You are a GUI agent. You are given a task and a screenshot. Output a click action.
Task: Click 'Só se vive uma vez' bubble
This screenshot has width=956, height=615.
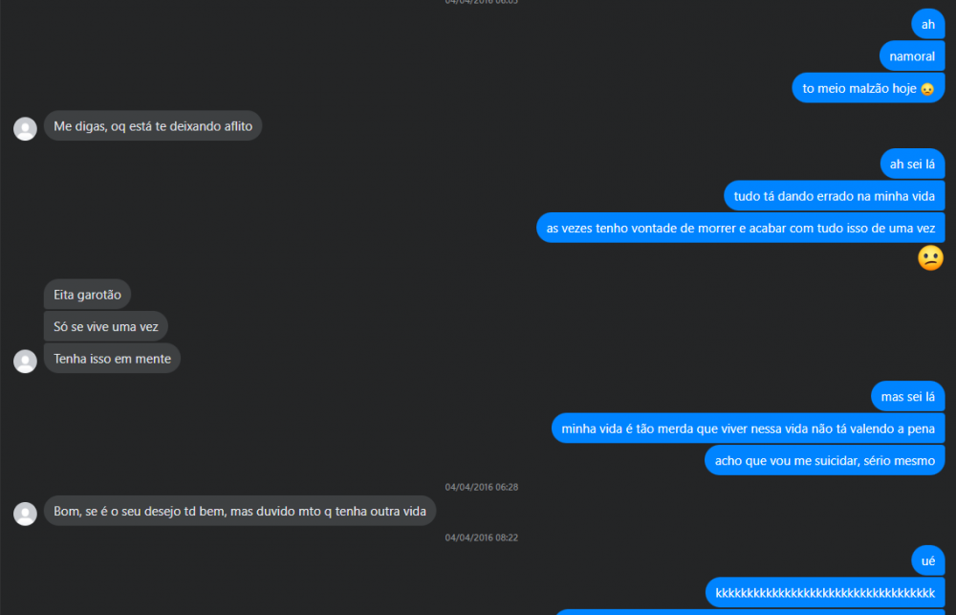point(105,326)
